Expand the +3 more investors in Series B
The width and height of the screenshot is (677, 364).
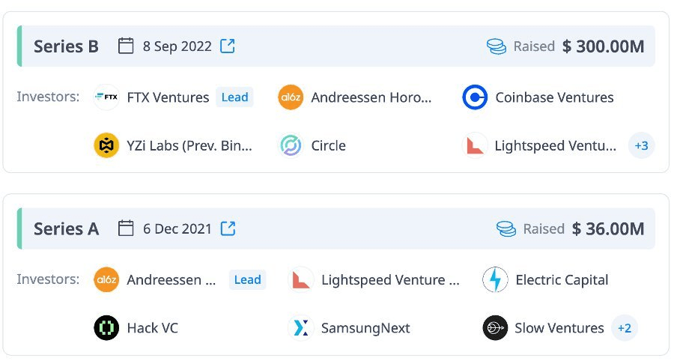pos(641,145)
